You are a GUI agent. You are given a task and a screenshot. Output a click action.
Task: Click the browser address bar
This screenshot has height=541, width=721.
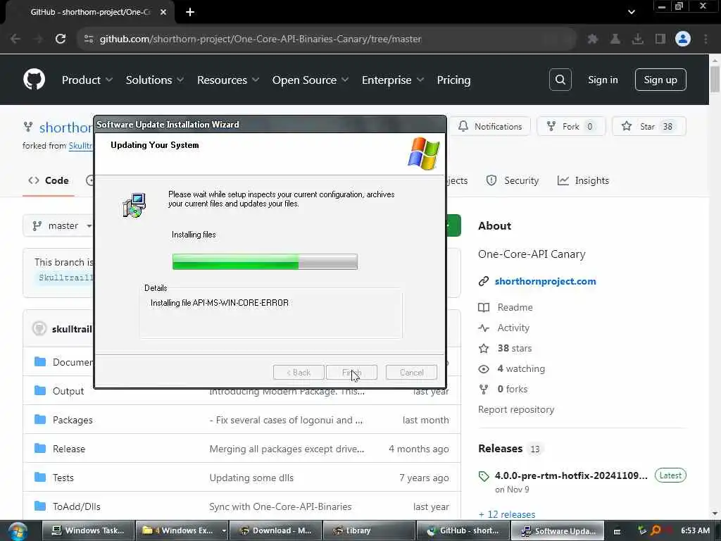click(327, 39)
